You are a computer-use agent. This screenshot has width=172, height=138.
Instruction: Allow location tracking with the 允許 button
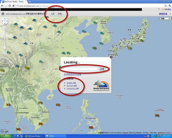coord(53,14)
